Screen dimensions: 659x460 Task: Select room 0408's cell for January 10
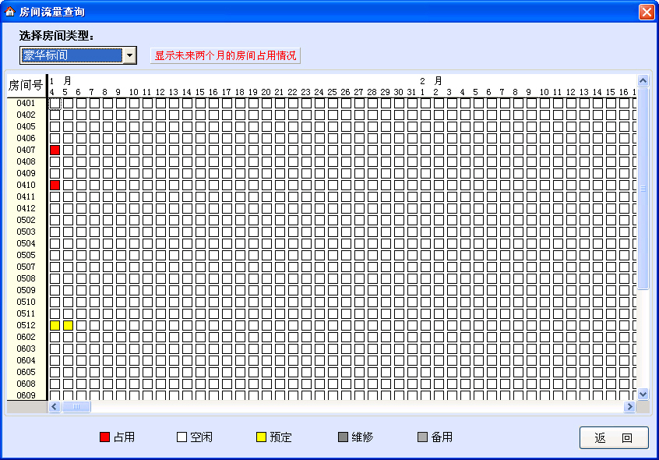click(134, 162)
